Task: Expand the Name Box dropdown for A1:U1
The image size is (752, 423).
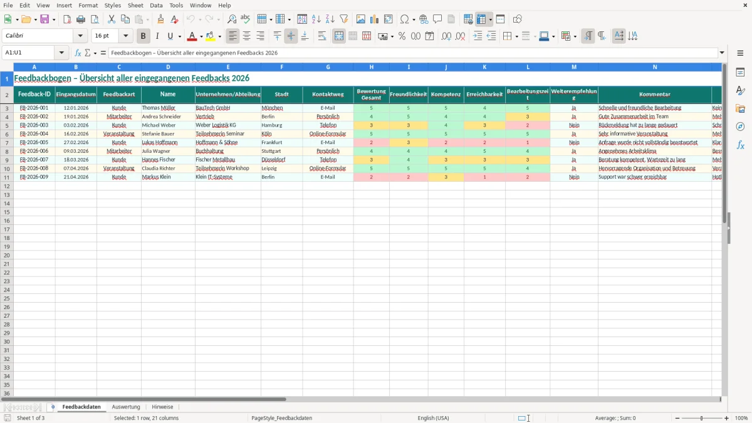Action: point(61,53)
